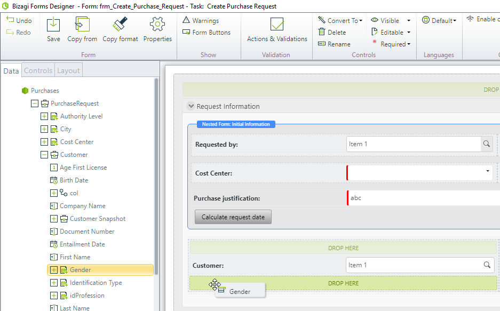Click the Birth Date calendar icon

click(x=53, y=180)
